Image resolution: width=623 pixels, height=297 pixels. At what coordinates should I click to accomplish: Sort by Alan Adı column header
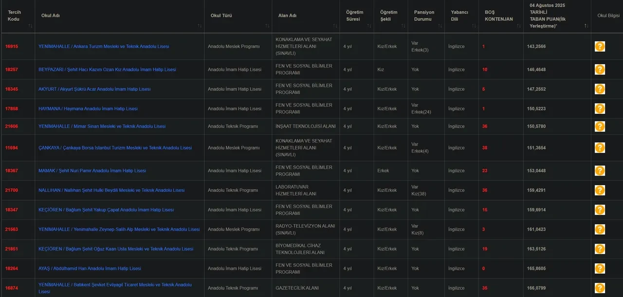tap(287, 16)
